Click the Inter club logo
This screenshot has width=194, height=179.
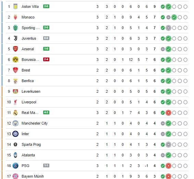pos(15,134)
